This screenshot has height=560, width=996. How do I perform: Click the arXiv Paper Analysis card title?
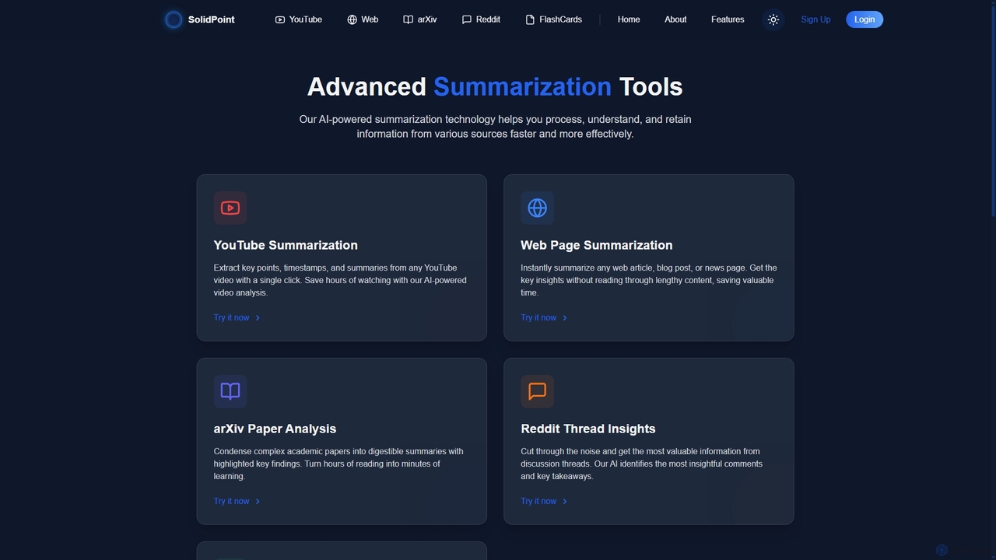tap(275, 429)
